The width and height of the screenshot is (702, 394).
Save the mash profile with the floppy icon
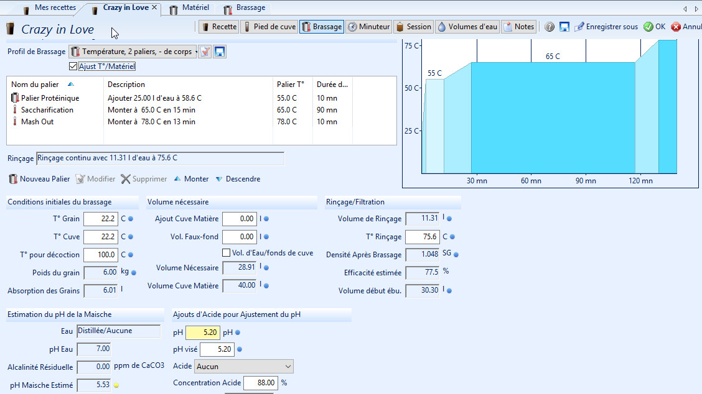pyautogui.click(x=220, y=52)
